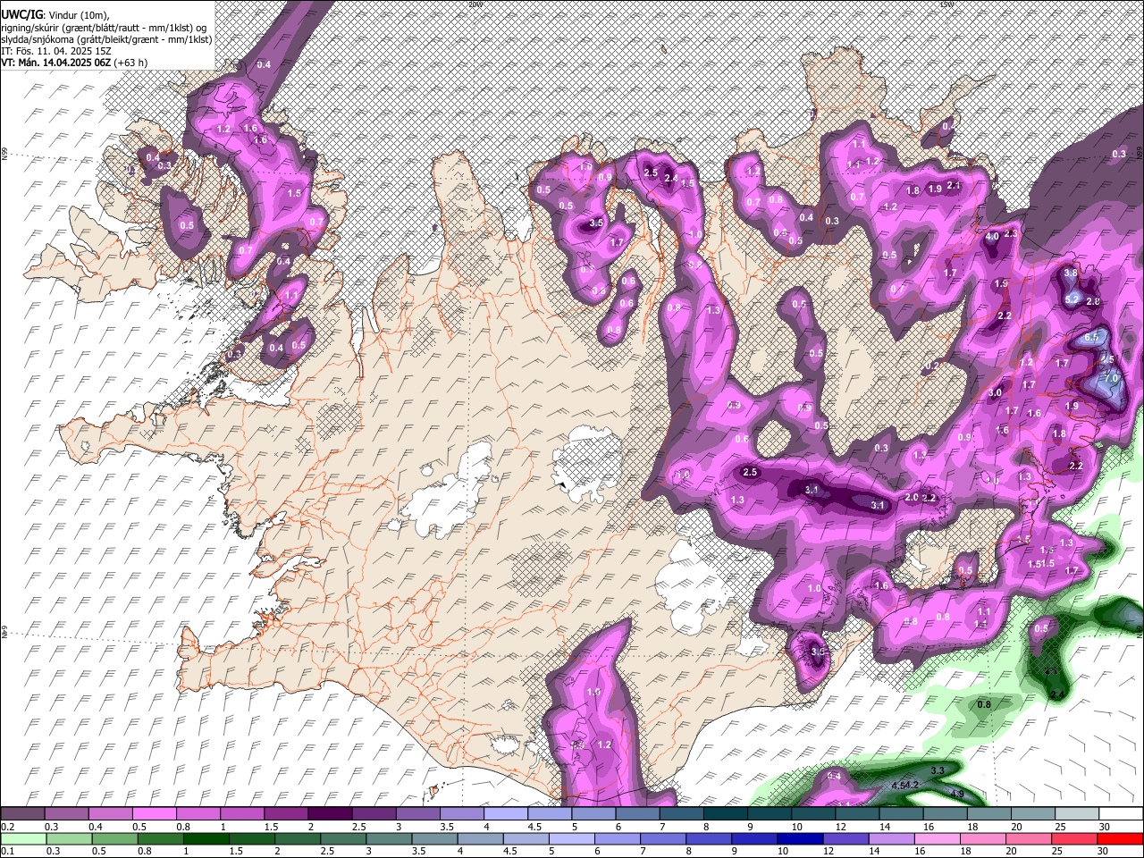Click the 'UWC/IG: Vindur (10m)' title text
This screenshot has height=858, width=1144.
(x=55, y=14)
